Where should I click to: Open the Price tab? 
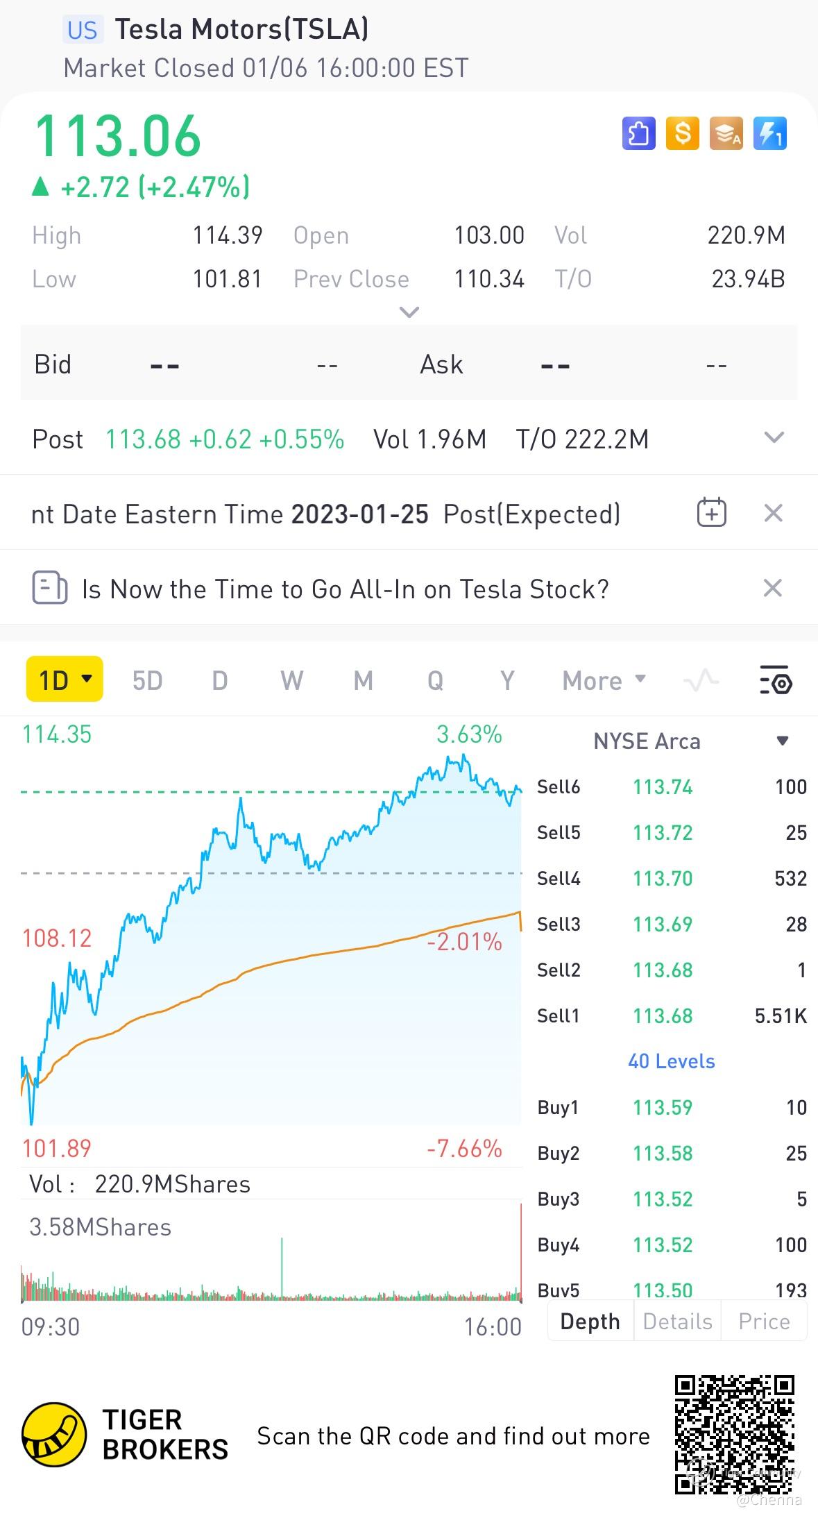point(764,1321)
